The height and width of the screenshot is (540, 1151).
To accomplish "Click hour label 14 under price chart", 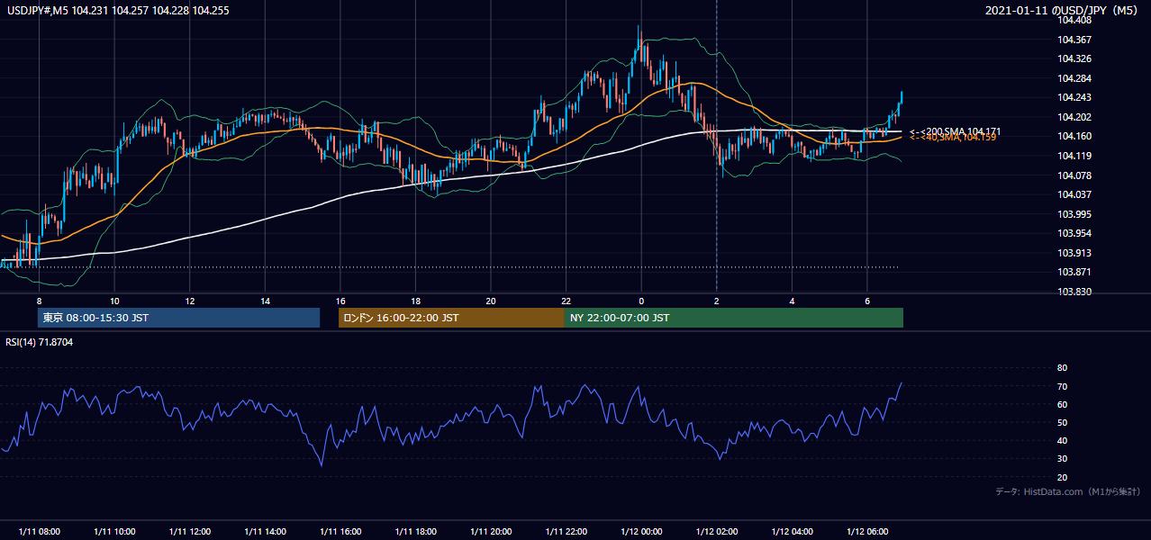I will [265, 300].
